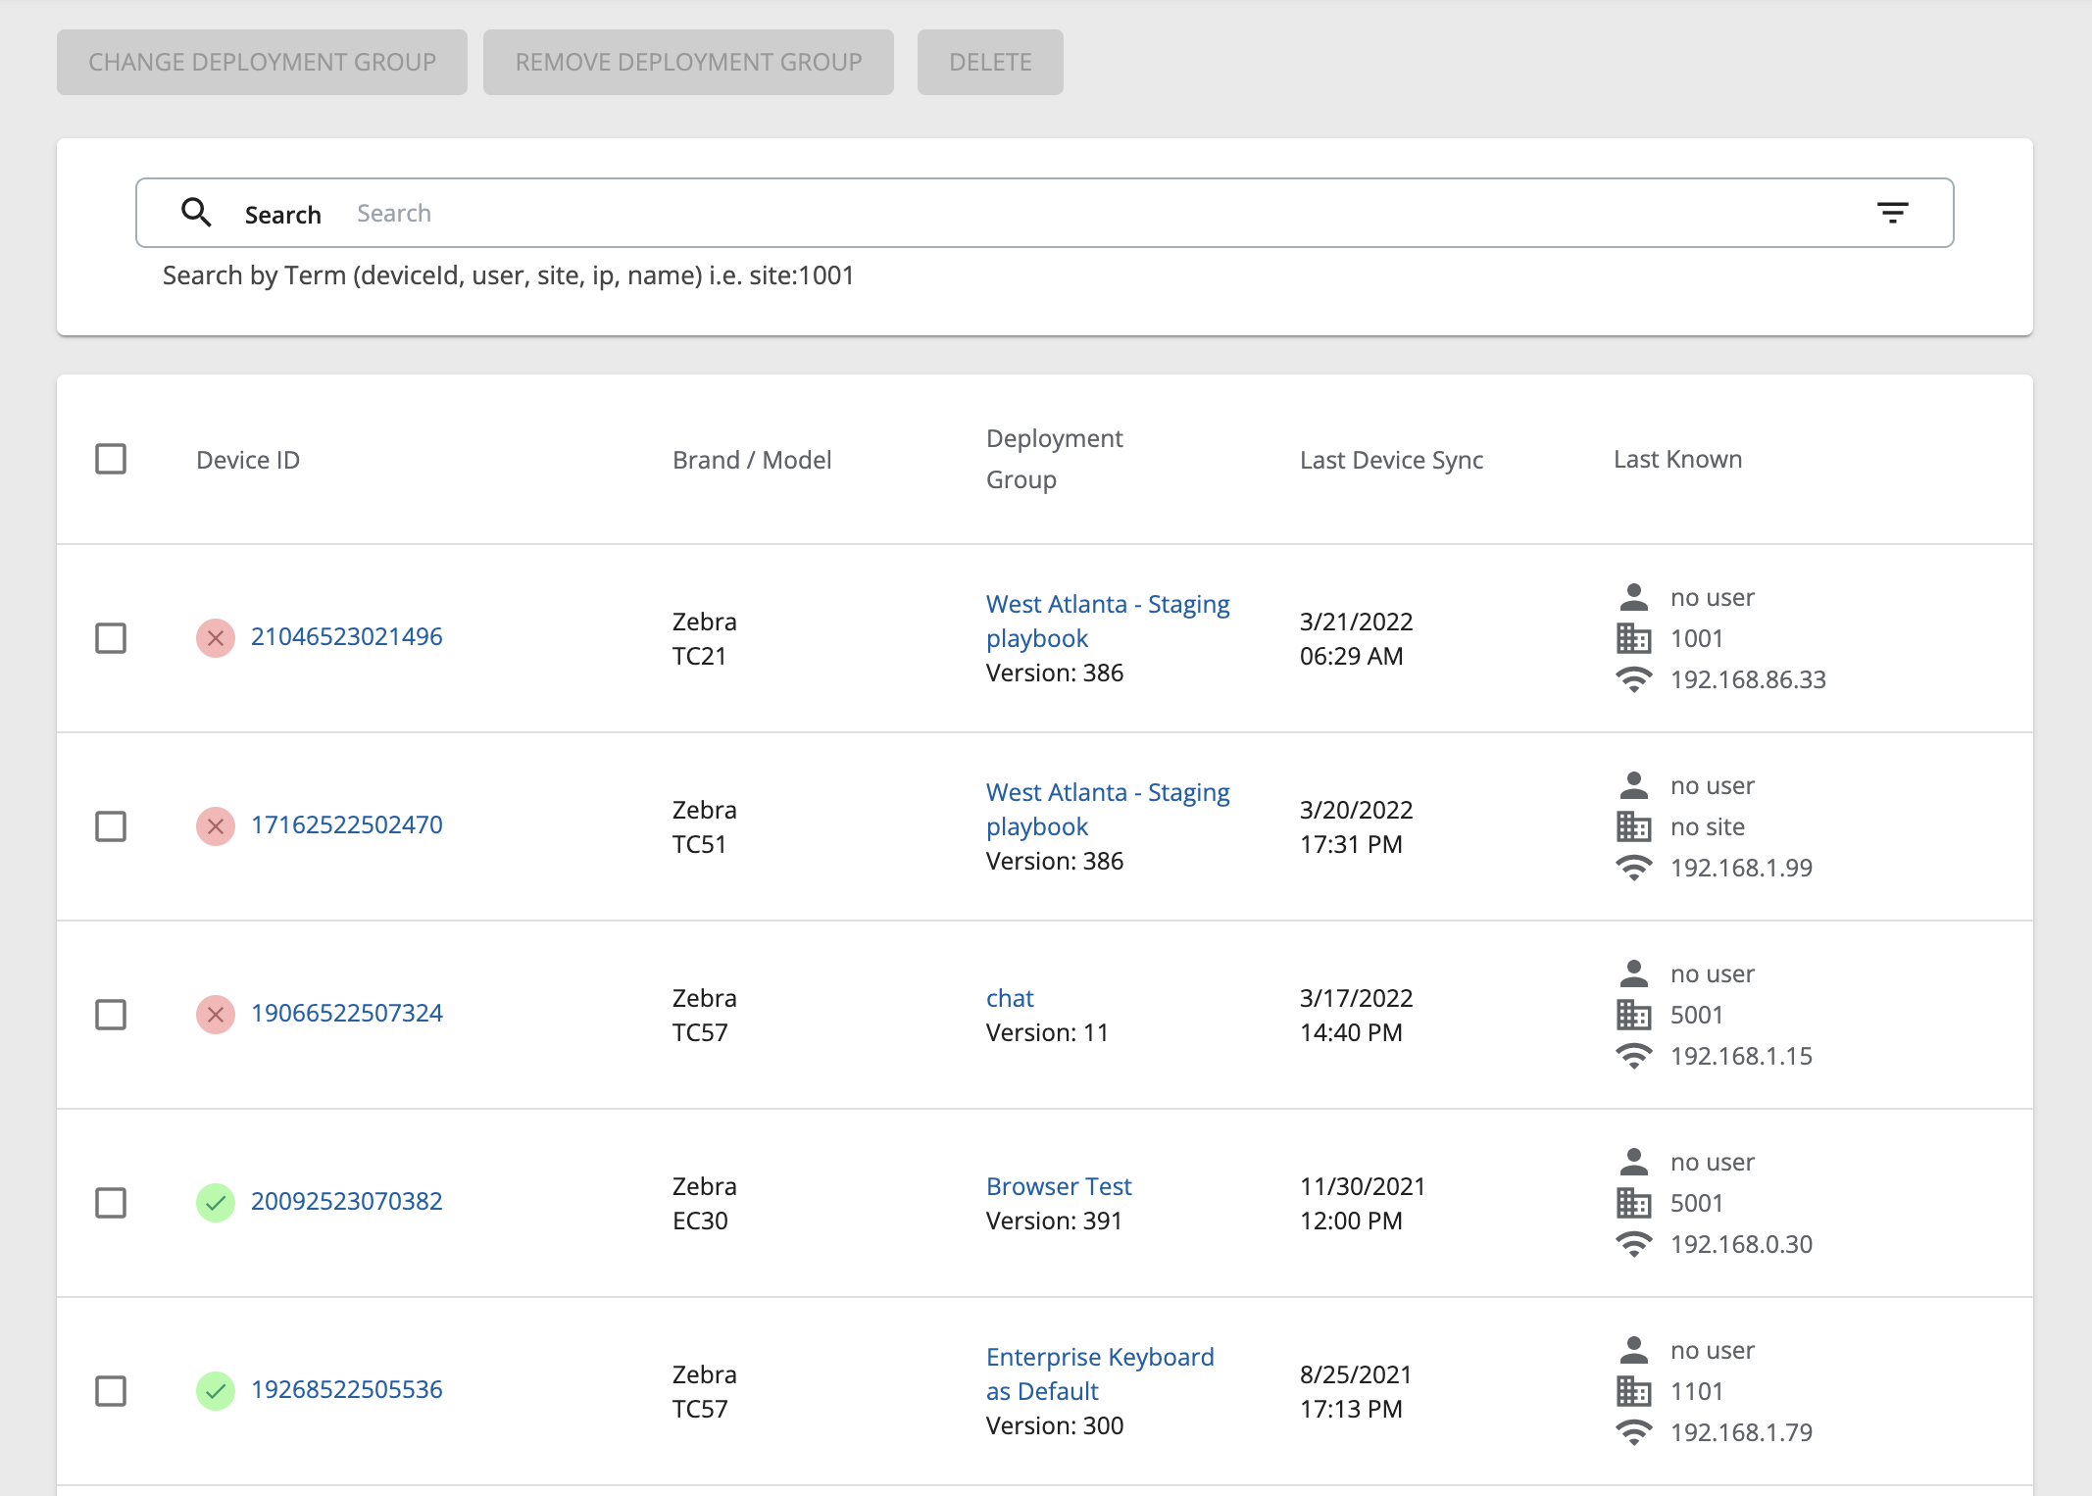Click red X status icon for 21046523021496

point(216,638)
